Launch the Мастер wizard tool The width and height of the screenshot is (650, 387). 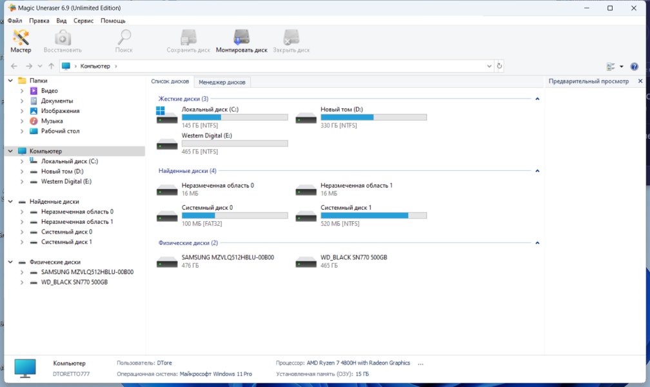click(x=21, y=41)
